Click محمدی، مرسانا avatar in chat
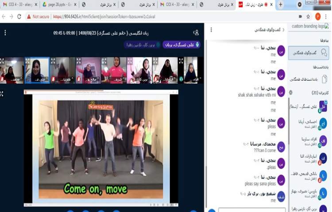 281,147
